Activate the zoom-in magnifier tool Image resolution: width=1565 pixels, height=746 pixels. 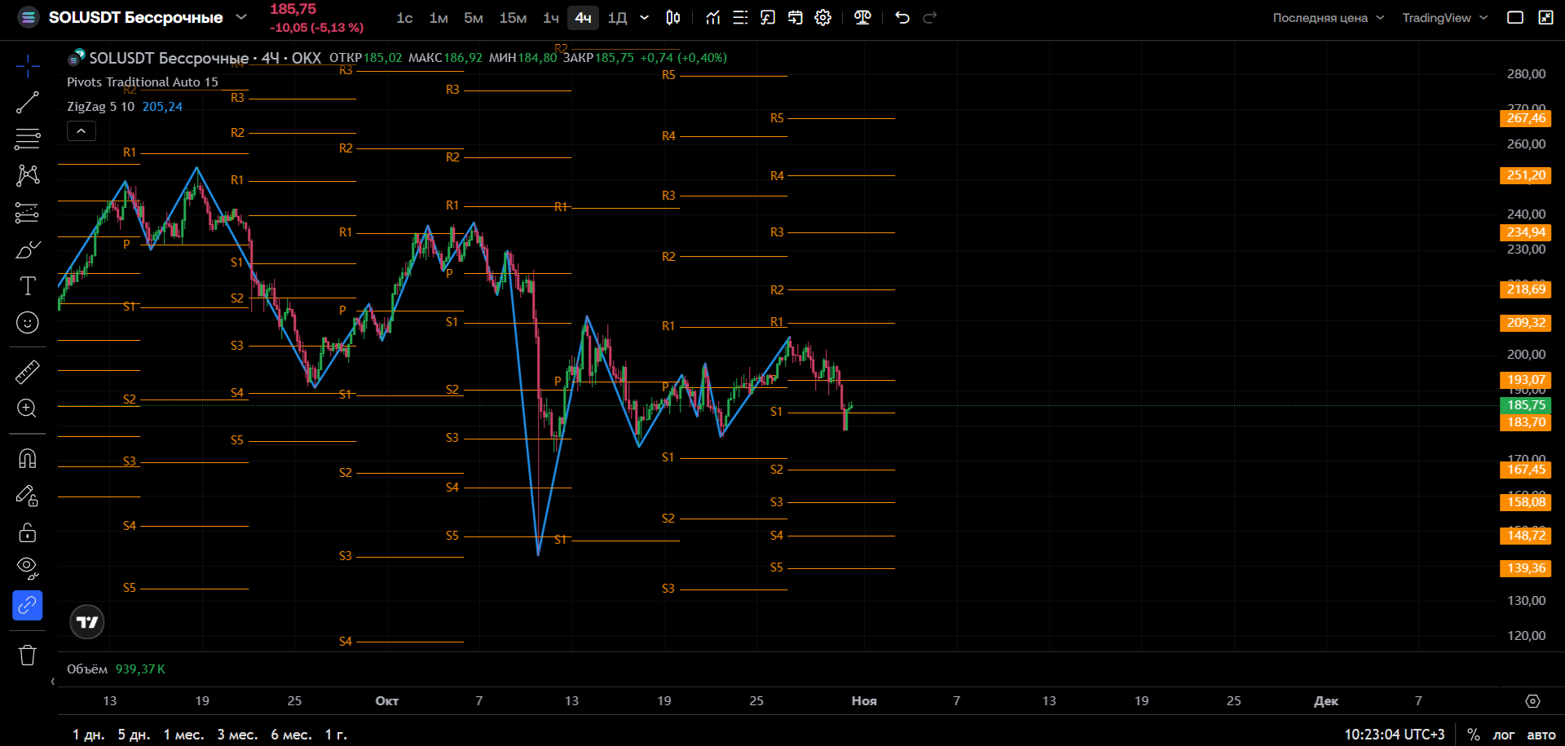(x=28, y=408)
